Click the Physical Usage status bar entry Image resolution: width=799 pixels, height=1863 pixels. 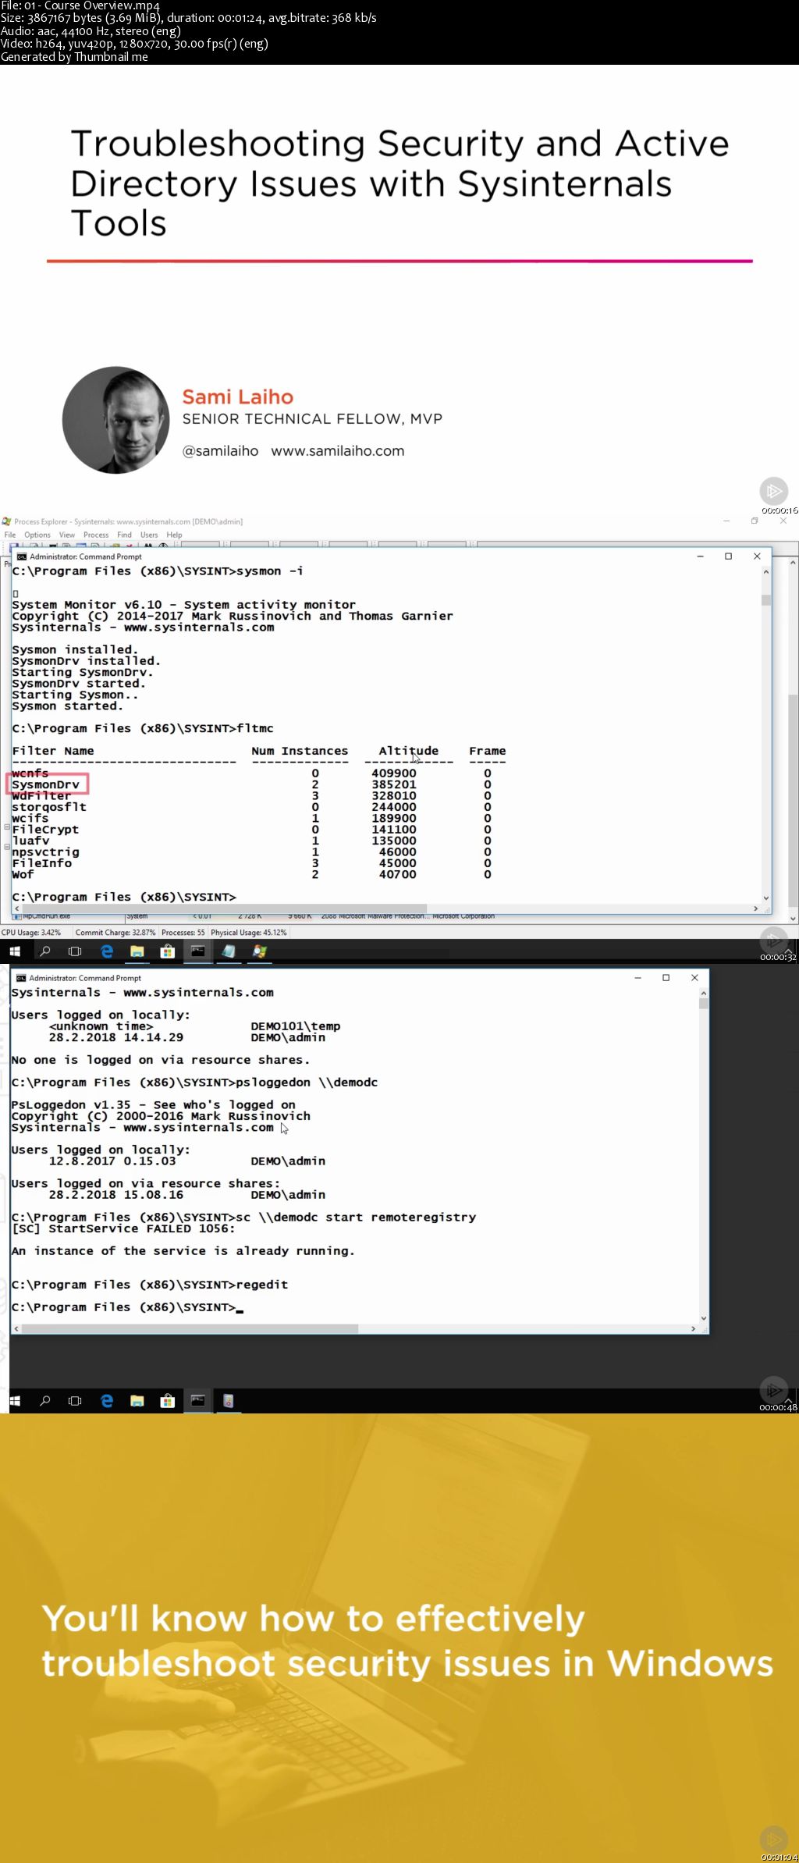(249, 932)
